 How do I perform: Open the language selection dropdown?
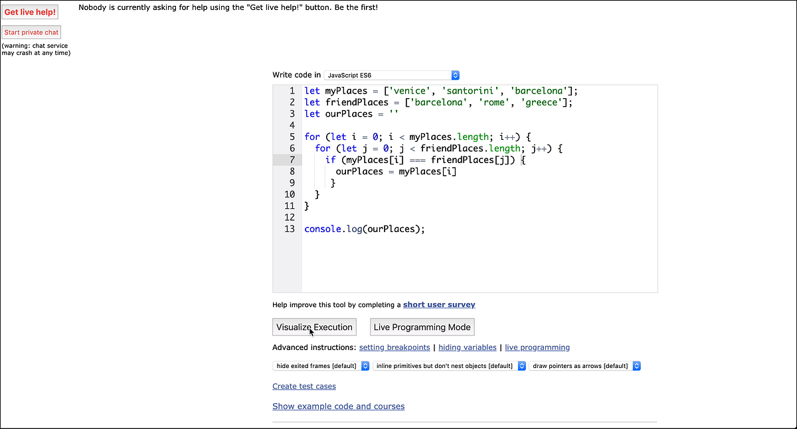click(x=391, y=75)
